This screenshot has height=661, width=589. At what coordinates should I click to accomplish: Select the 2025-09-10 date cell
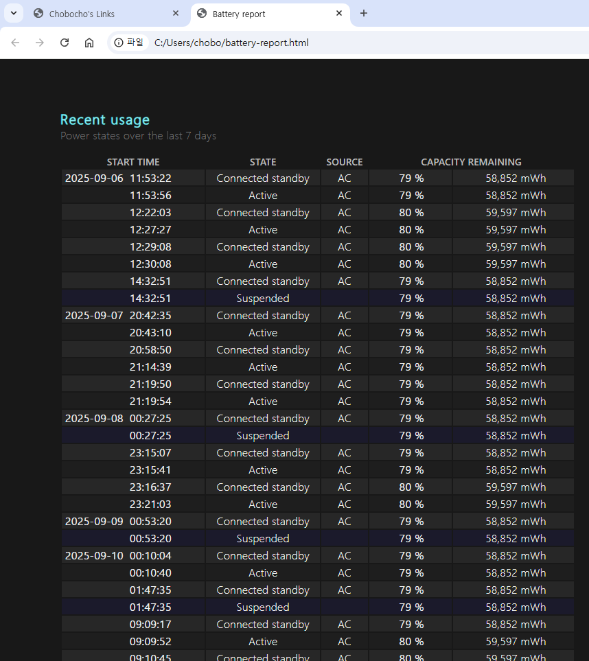click(x=94, y=556)
